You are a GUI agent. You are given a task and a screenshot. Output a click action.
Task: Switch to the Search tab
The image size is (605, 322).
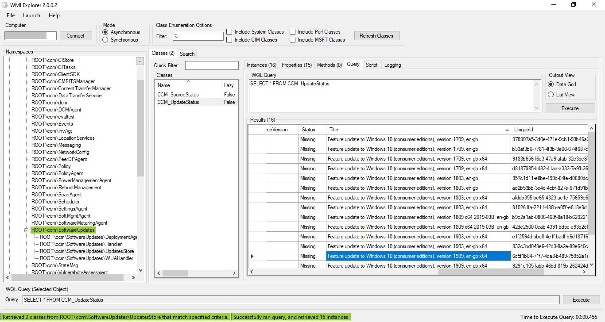pos(187,54)
